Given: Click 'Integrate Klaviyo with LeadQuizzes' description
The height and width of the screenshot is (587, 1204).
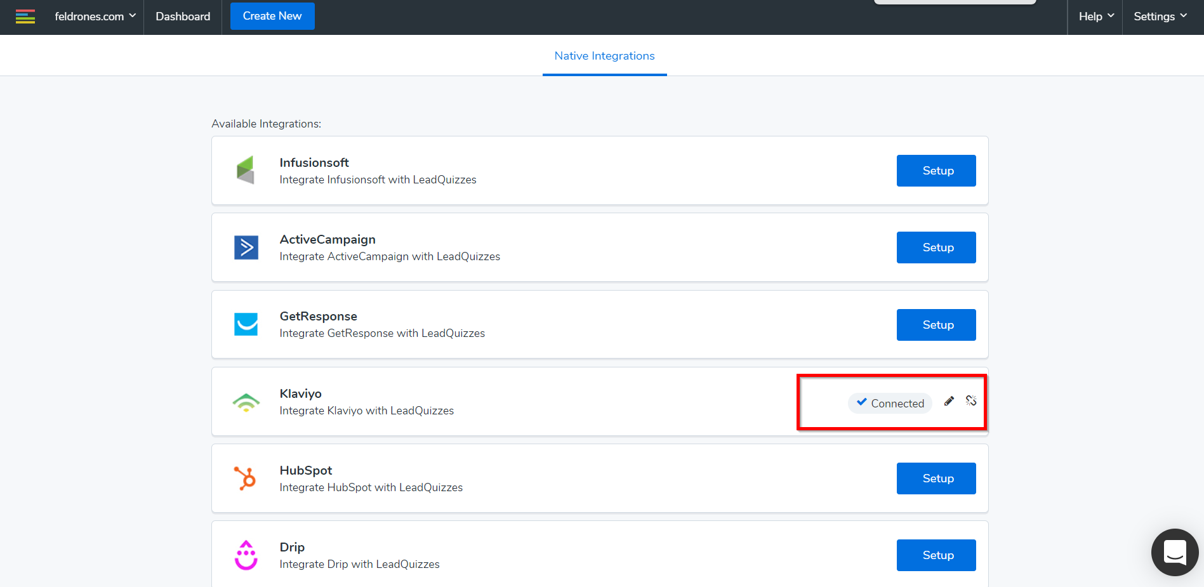Looking at the screenshot, I should [x=367, y=411].
